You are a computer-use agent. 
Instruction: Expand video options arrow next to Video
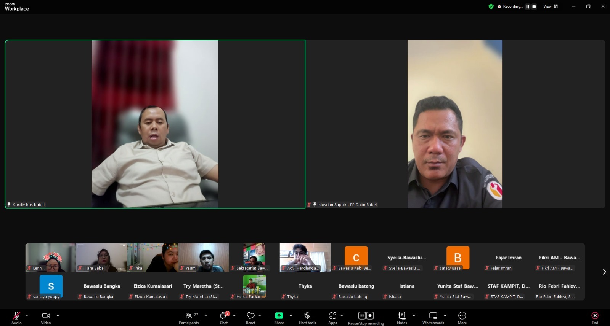(58, 315)
